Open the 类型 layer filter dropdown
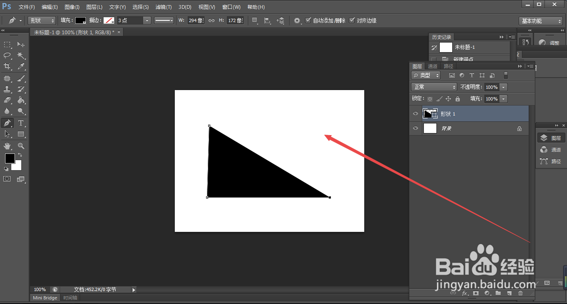This screenshot has width=567, height=304. tap(426, 75)
